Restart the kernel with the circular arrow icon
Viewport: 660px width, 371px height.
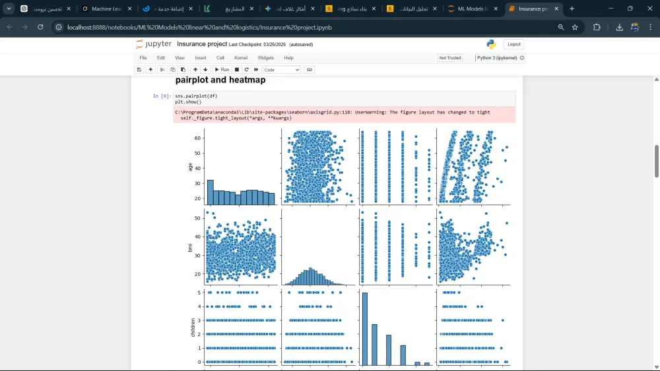[247, 70]
